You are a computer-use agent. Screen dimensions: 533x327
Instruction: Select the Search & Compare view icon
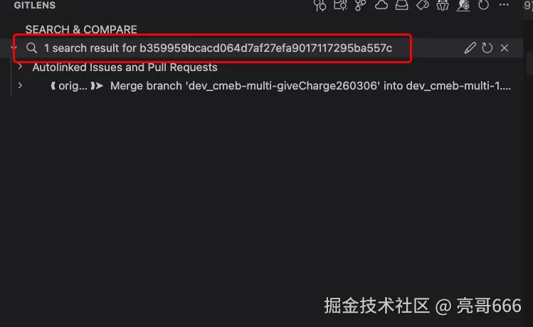point(463,5)
